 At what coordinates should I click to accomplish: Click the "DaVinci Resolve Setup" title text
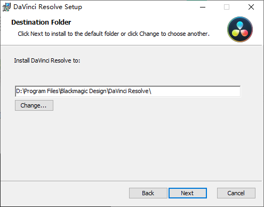coord(47,7)
